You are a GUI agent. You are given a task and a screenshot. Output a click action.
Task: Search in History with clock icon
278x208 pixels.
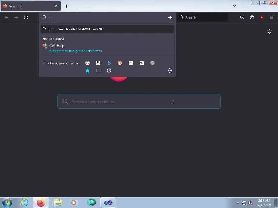(109, 71)
